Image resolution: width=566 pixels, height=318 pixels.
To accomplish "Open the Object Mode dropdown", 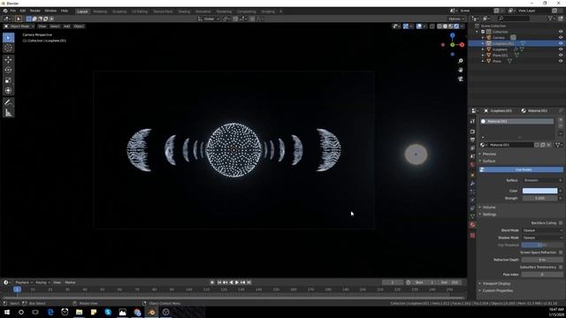I will 19,26.
